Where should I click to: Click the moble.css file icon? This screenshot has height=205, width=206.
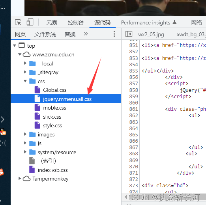(37, 107)
